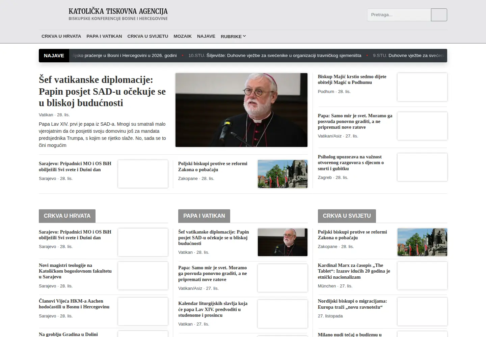The height and width of the screenshot is (337, 486).
Task: Open CRKVA U HRVATA in the top navigation
Action: [61, 36]
